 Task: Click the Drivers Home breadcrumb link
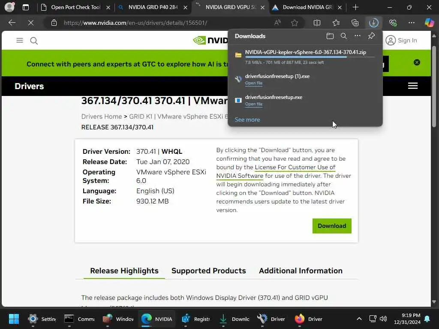tap(101, 117)
